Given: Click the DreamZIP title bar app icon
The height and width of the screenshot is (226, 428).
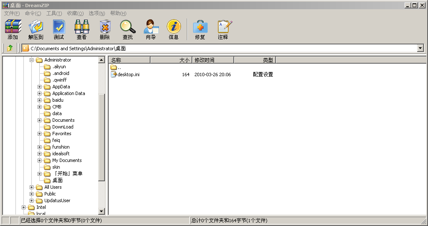Looking at the screenshot, I should 5,5.
